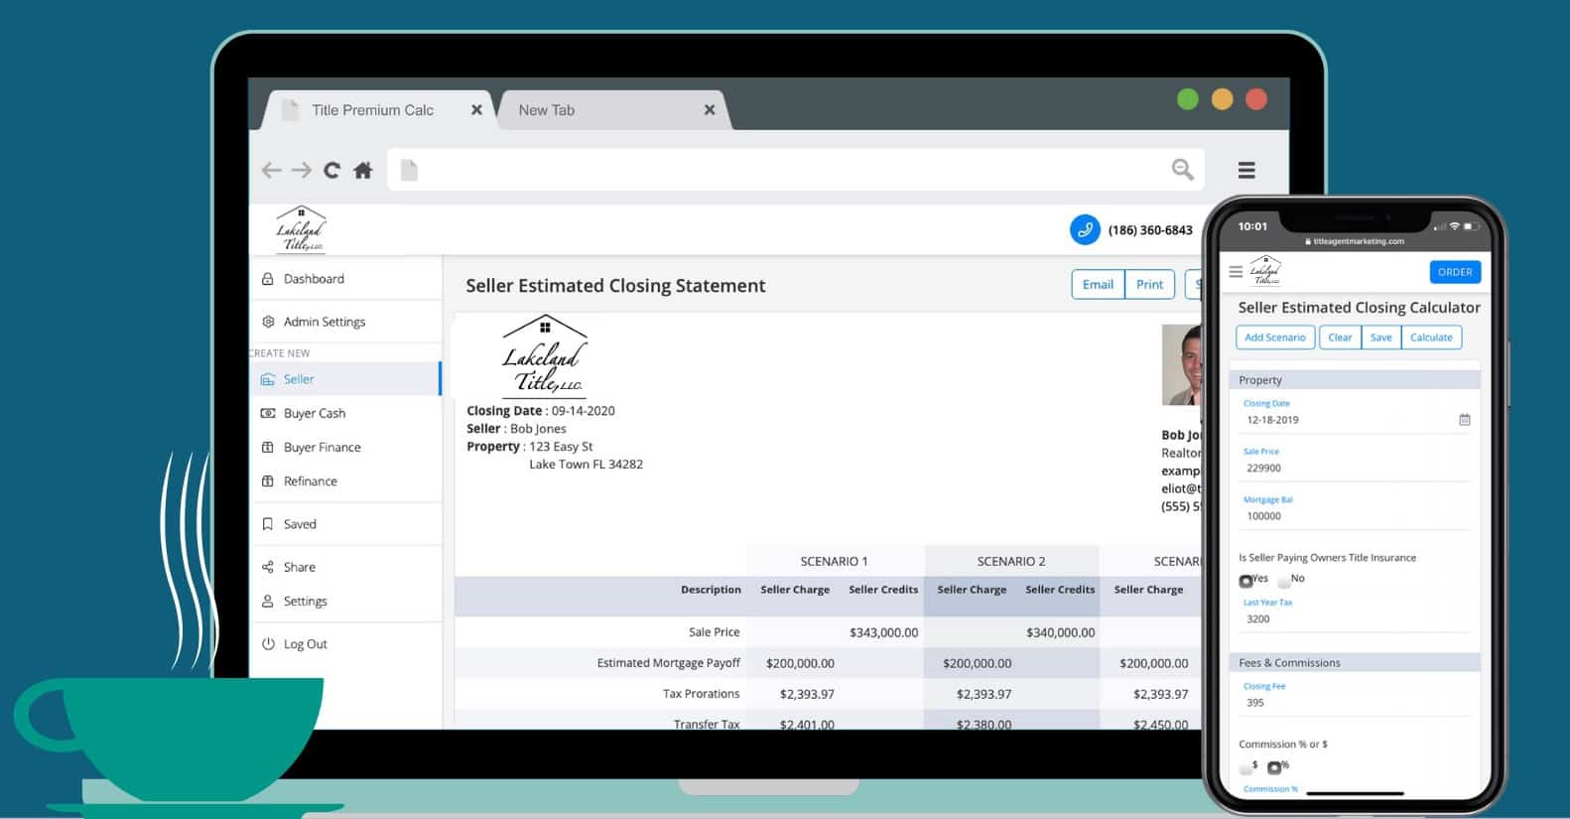This screenshot has width=1570, height=819.
Task: Click the page icon in address bar
Action: [x=409, y=170]
